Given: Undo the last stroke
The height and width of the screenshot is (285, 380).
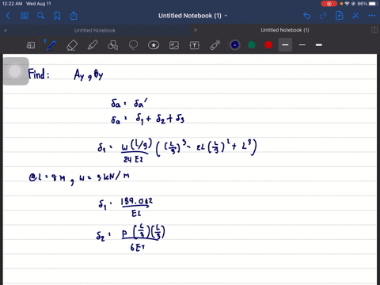Looking at the screenshot, I should [306, 16].
